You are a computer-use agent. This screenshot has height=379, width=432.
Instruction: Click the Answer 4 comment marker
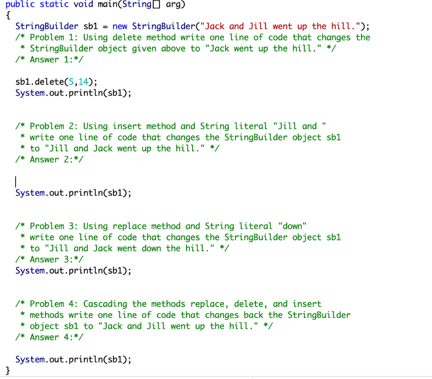coord(49,337)
